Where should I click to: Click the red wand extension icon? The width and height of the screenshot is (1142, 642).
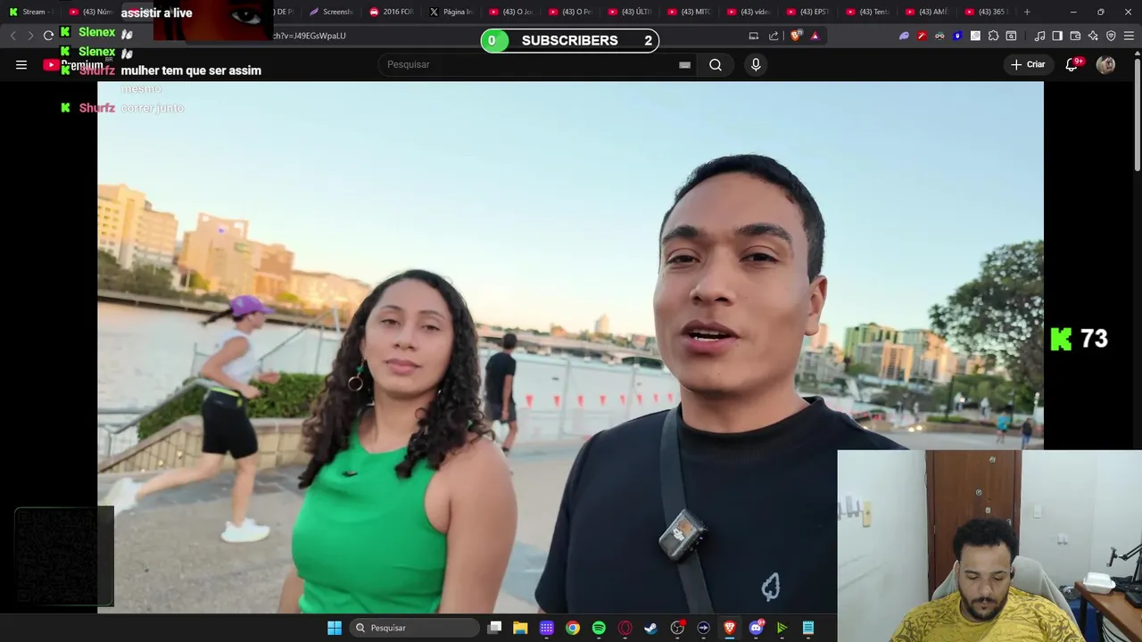click(922, 36)
